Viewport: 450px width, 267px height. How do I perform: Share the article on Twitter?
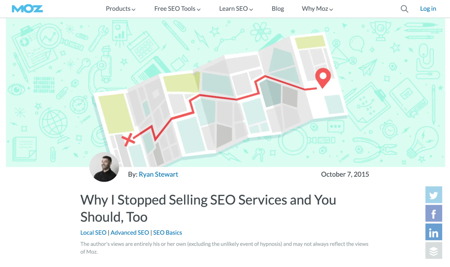[433, 195]
